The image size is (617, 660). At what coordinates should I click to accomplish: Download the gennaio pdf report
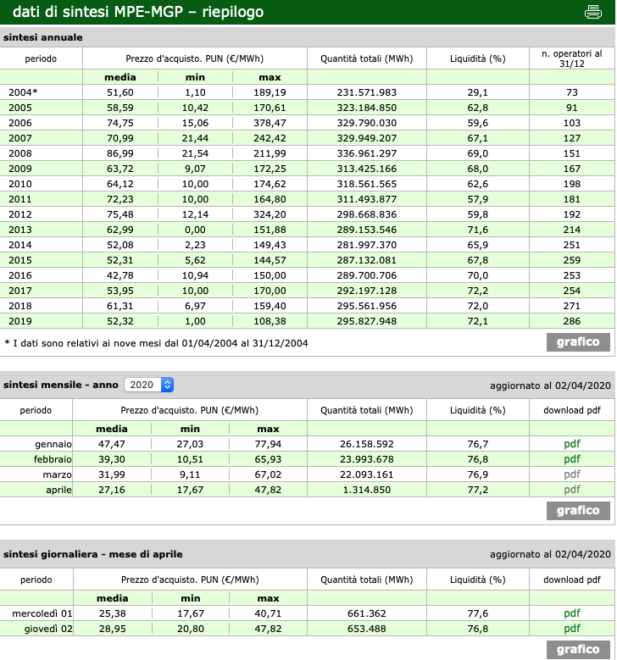click(x=572, y=444)
